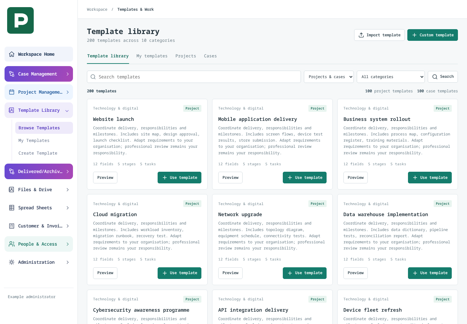Click the Device fleet refresh title
The image size is (467, 324).
pyautogui.click(x=373, y=310)
